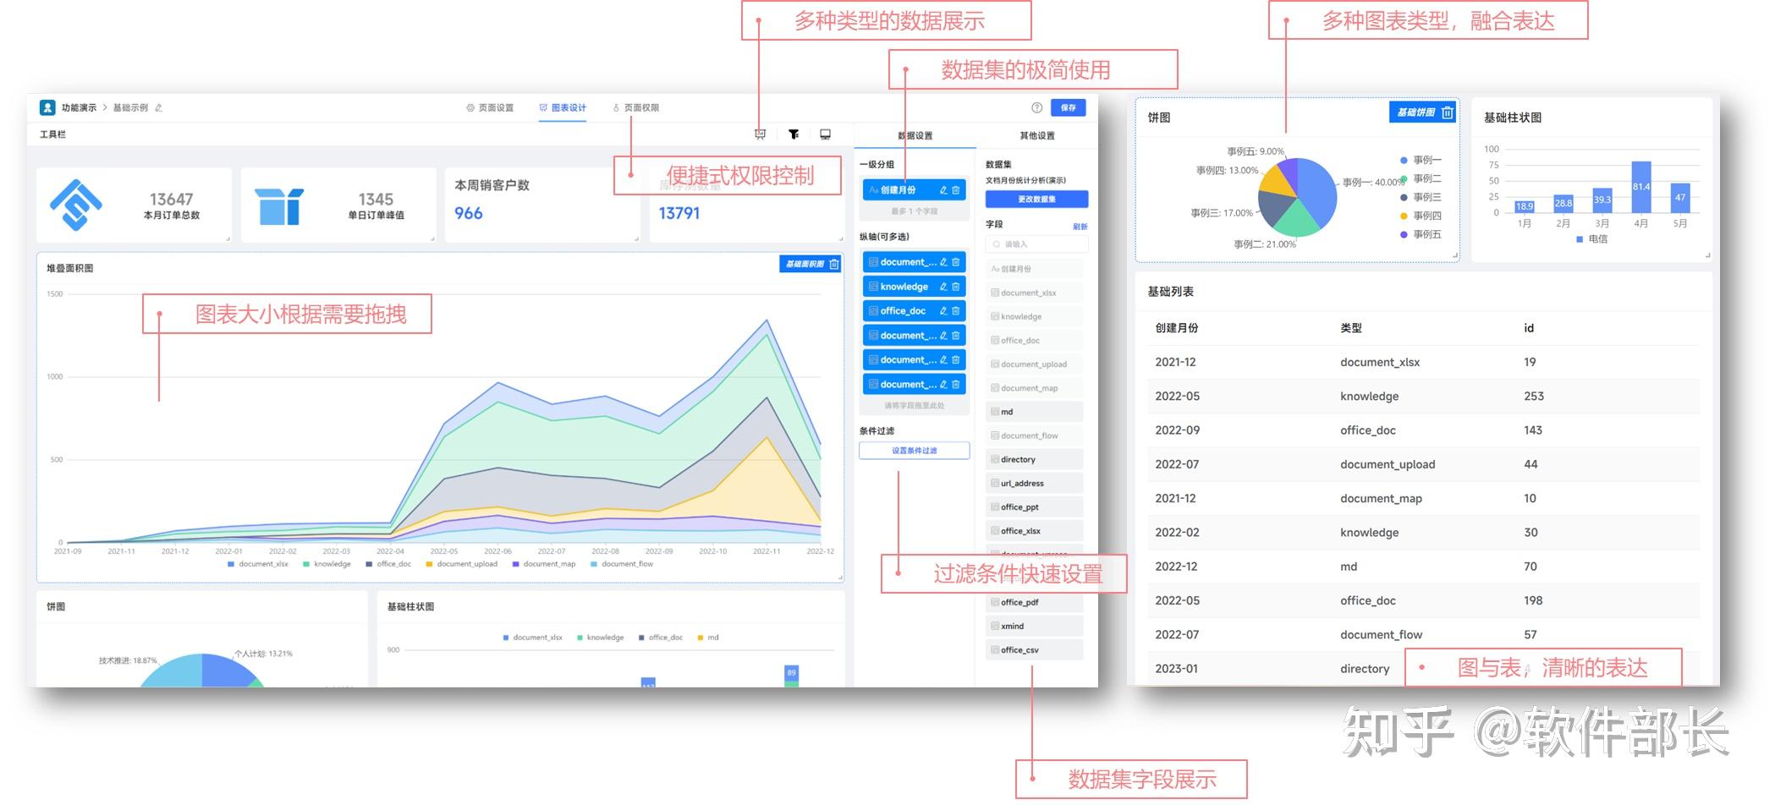Click the 设置条件过滤 button

click(914, 450)
